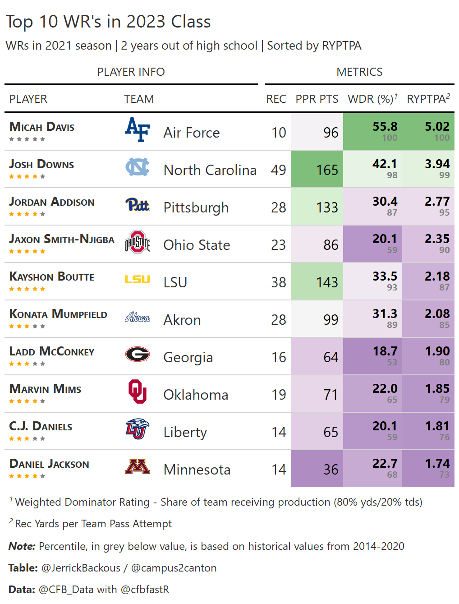Click the RYPTPA column header
459x604 pixels.
click(x=428, y=99)
